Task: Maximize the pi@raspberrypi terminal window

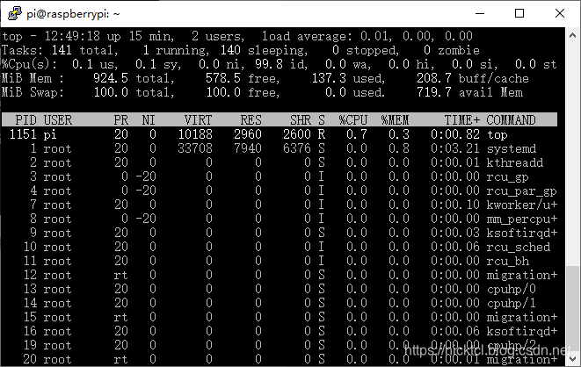Action: (x=519, y=14)
